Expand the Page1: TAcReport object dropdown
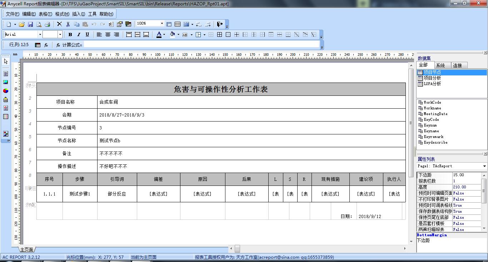This screenshot has width=488, height=262. point(484,166)
